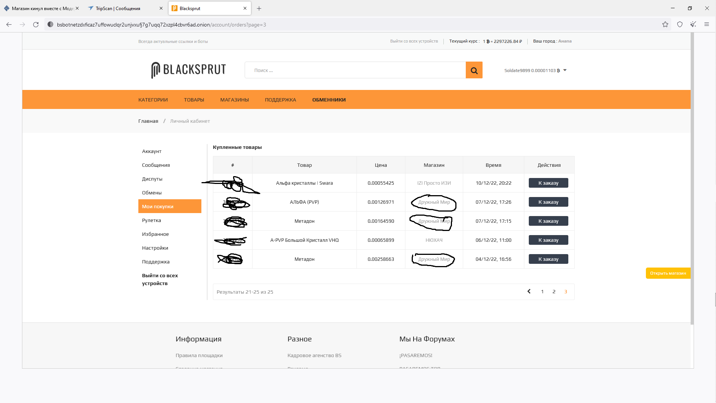Screen dimensions: 716x403
Task: Open order for АЛЬФА (PVP)
Action: (548, 202)
